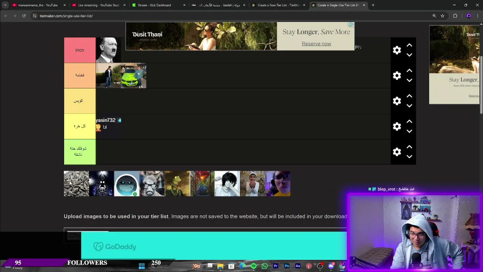Launch After Effects from the taskbar
The image size is (483, 272).
coord(298,266)
